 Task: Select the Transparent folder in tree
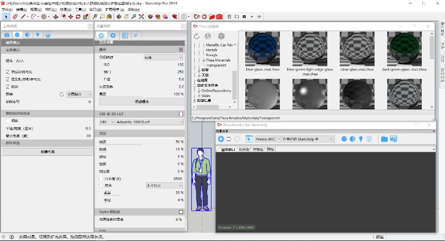[x=216, y=66]
